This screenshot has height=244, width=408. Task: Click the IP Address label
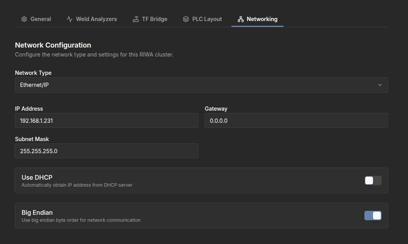click(x=29, y=109)
